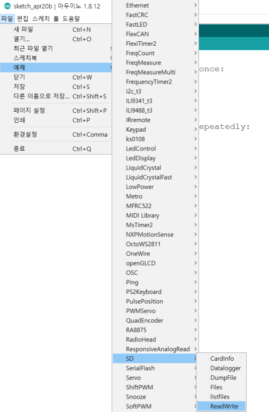The width and height of the screenshot is (269, 412).
Task: Expand FastLED examples
Action: tap(155, 24)
